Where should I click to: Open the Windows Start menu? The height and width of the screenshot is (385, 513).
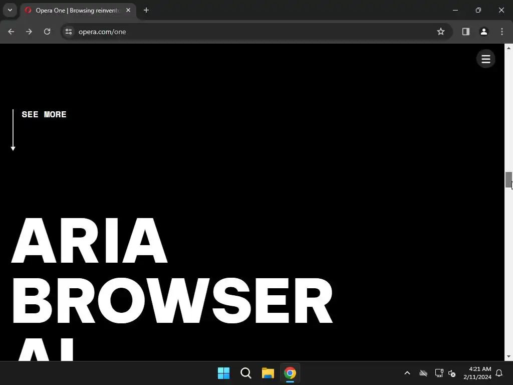[224, 373]
